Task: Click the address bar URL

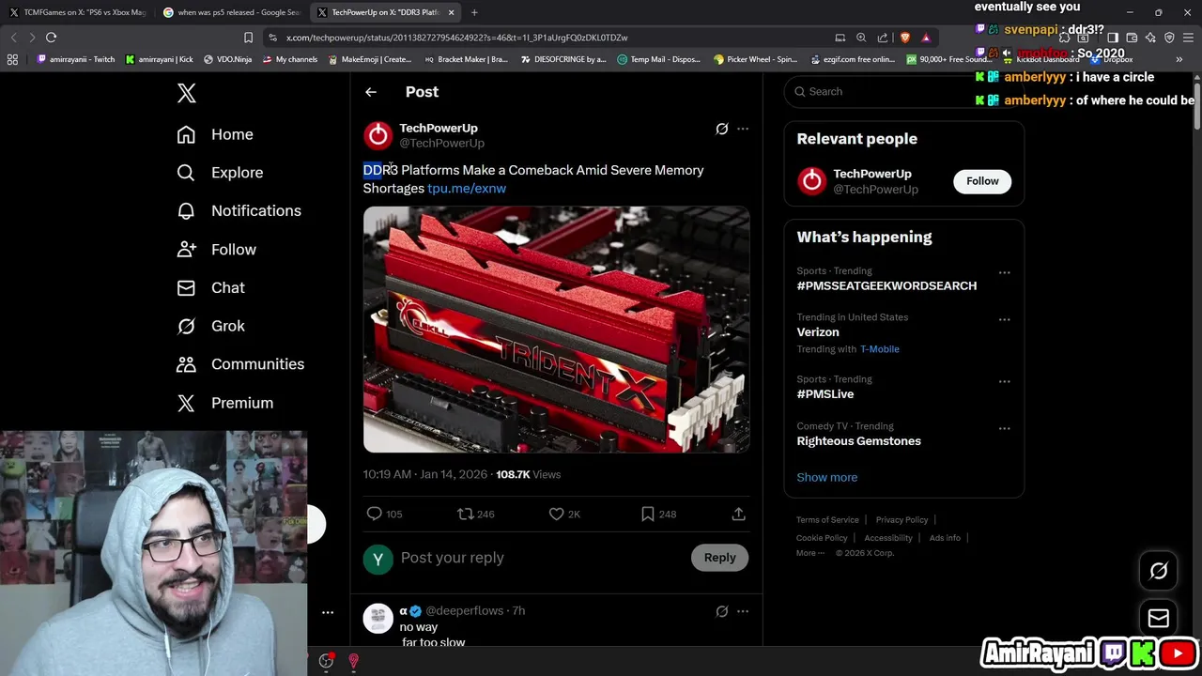Action: [456, 38]
